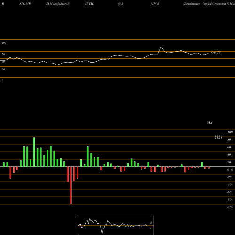Click the MR axis label 40
Viewport: 235px width, 235px height.
pos(229,155)
